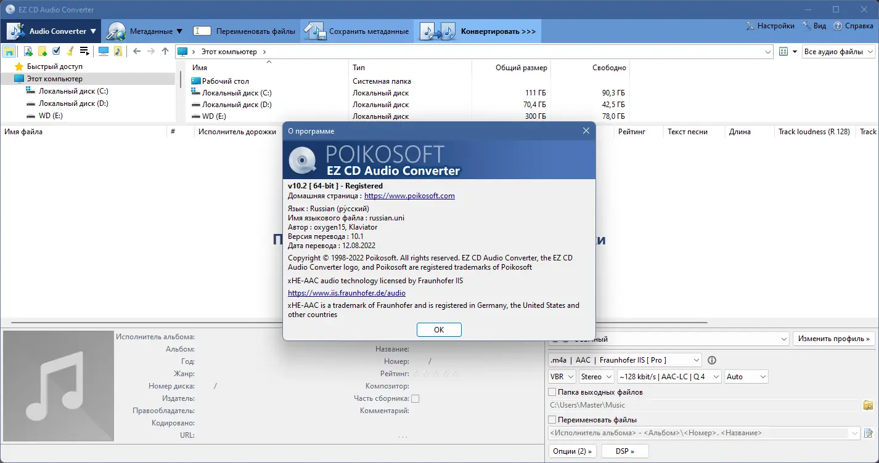Screen dimensions: 879x463
Task: Browse for output folder with folder icon
Action: (868, 405)
